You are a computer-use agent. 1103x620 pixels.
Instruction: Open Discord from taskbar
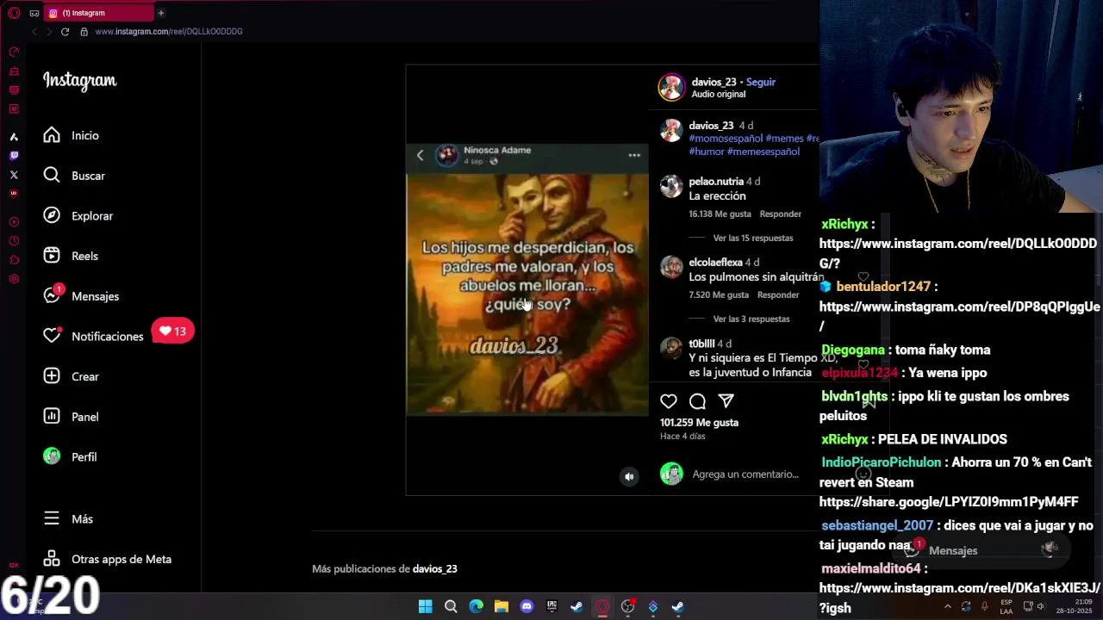(527, 606)
